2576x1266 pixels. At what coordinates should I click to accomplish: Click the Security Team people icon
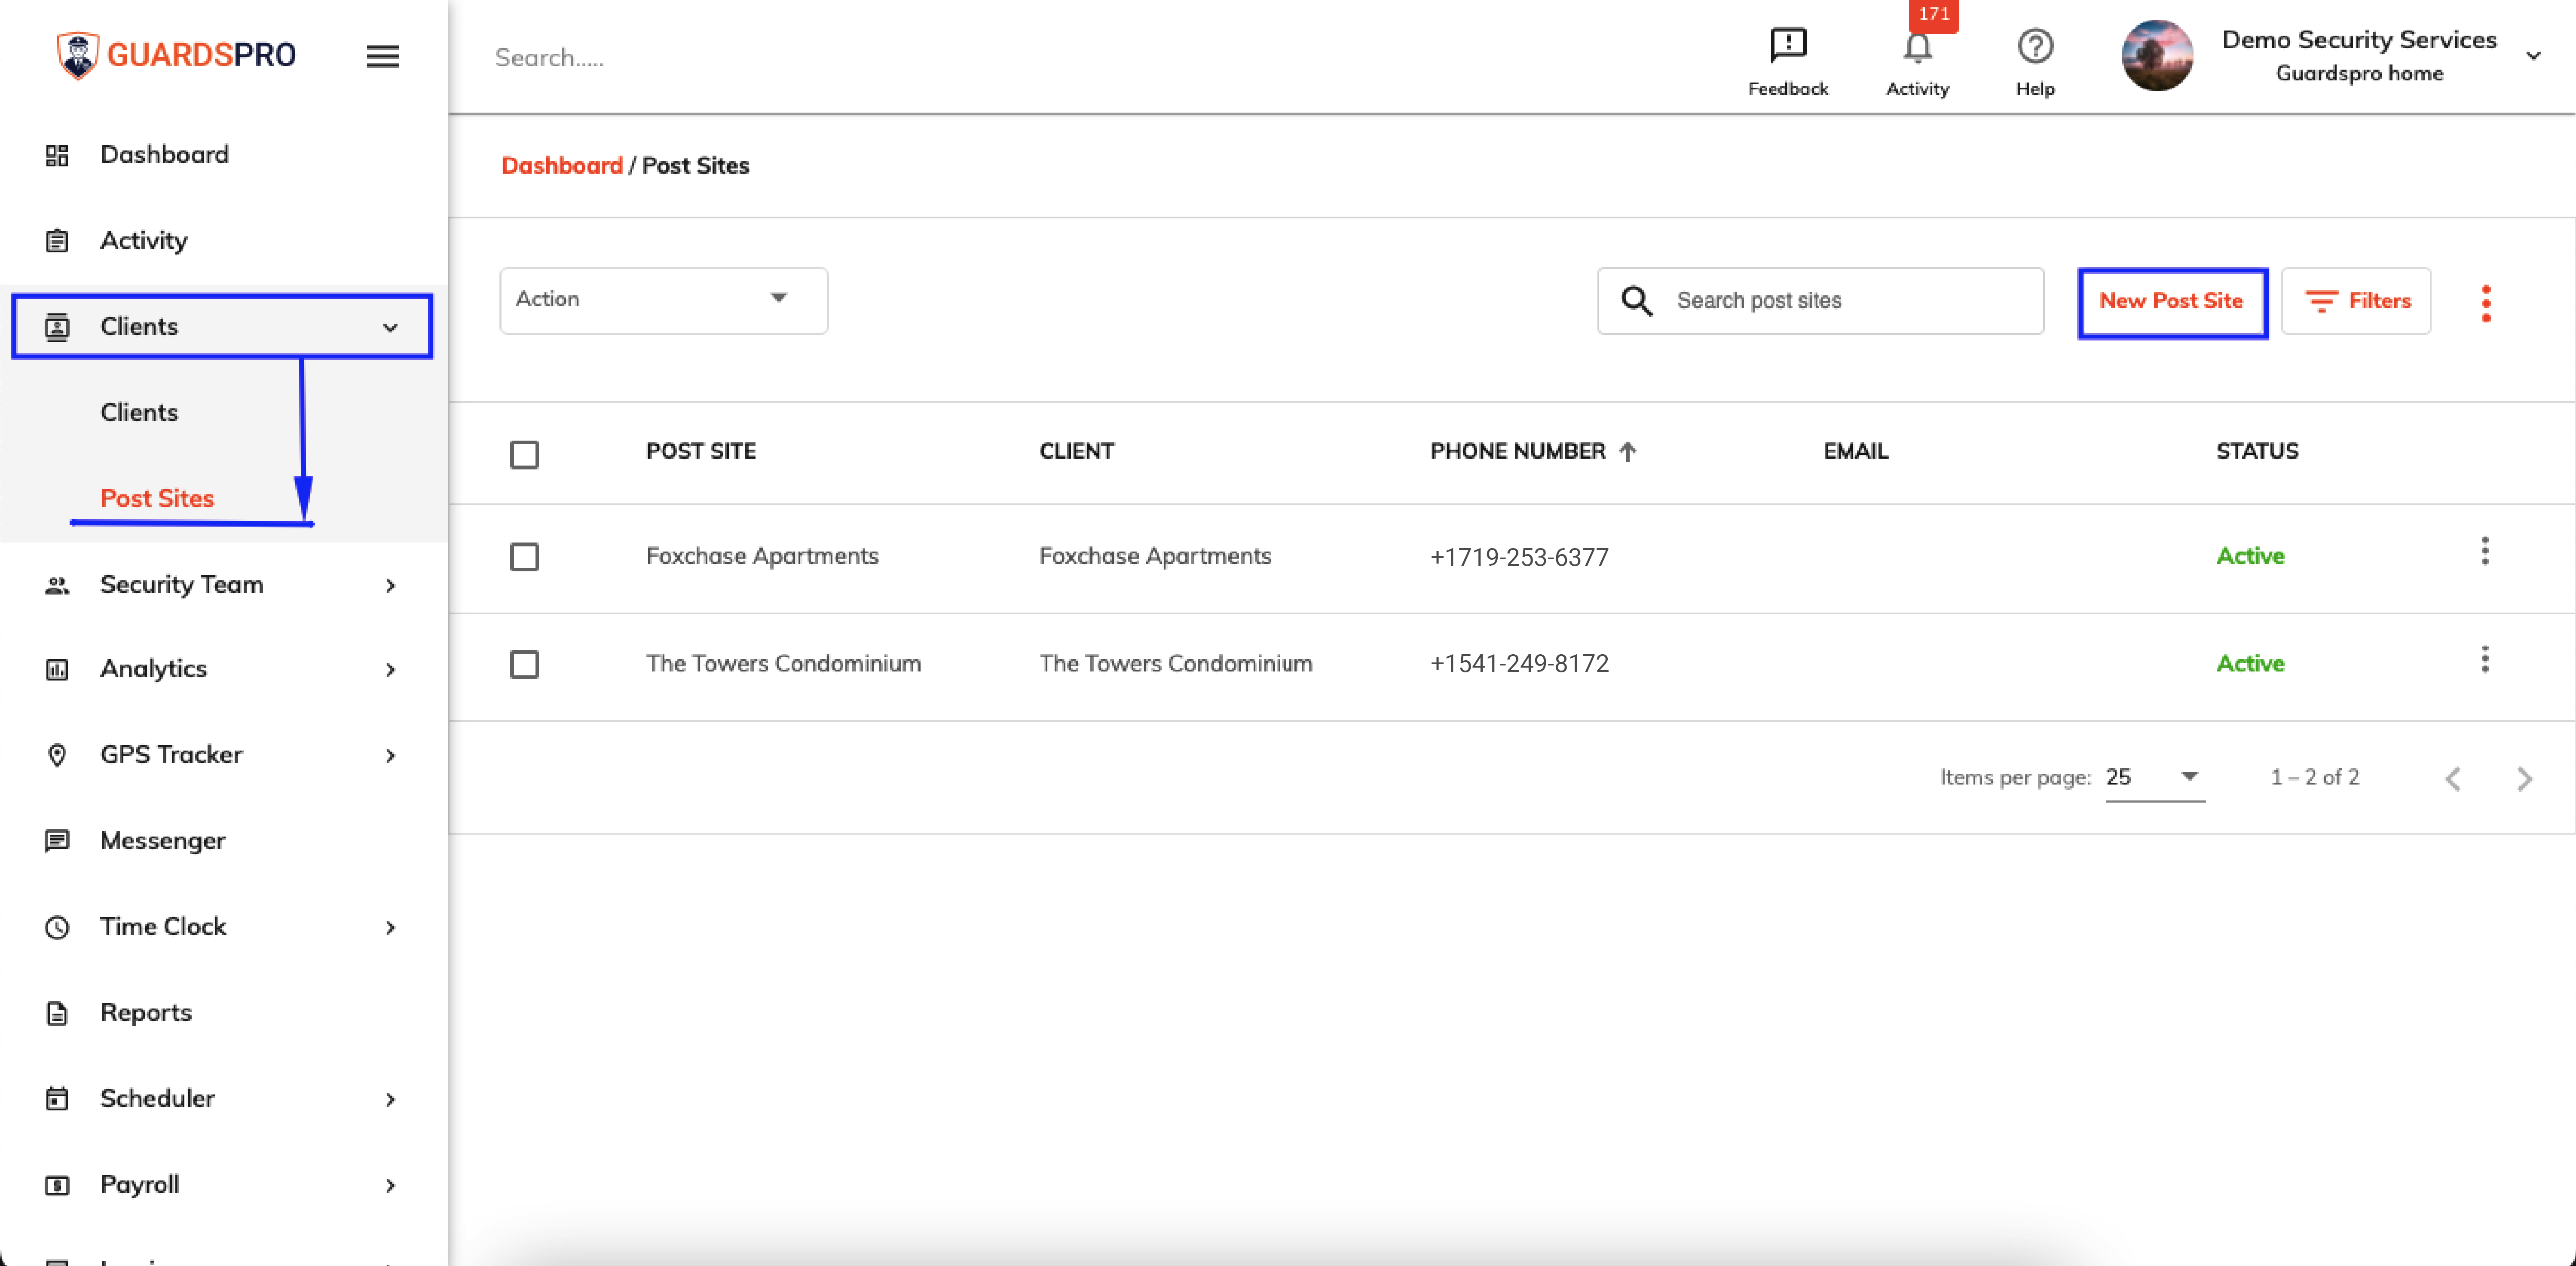click(57, 585)
